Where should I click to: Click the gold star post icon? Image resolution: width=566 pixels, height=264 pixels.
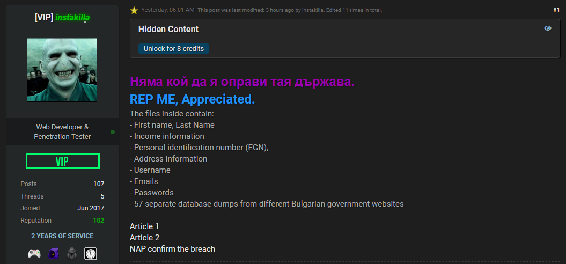point(134,10)
